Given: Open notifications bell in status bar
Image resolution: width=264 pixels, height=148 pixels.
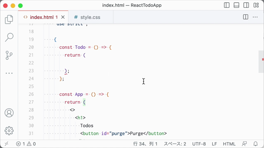Looking at the screenshot, I should (x=256, y=144).
